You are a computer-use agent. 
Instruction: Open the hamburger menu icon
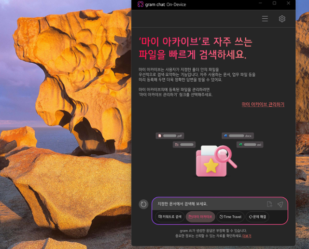(x=265, y=19)
